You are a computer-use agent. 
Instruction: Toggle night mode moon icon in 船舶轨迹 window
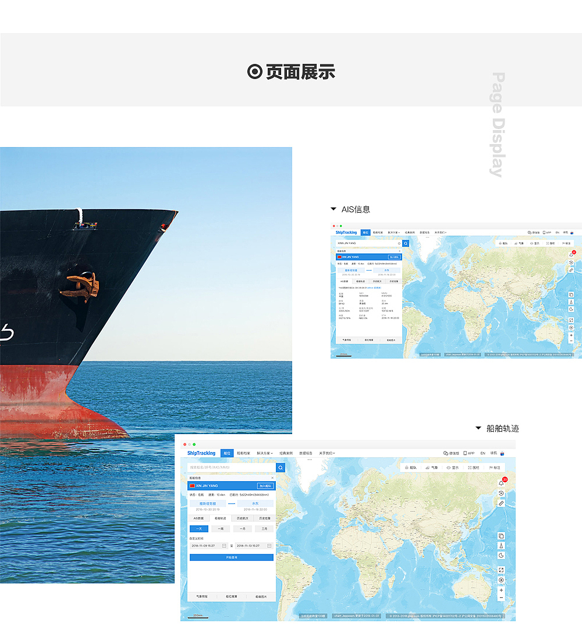pyautogui.click(x=501, y=555)
